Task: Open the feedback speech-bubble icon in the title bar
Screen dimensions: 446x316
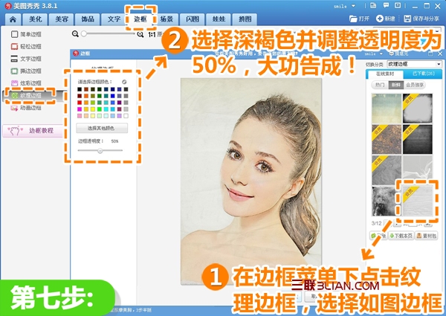Action: [386, 5]
